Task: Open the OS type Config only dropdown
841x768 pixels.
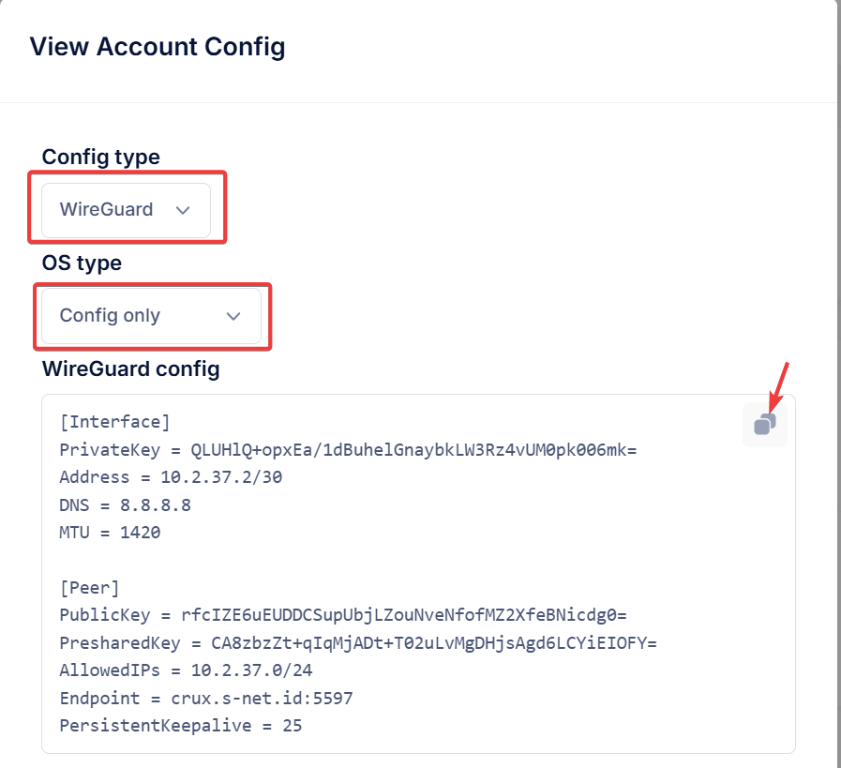Action: tap(151, 316)
